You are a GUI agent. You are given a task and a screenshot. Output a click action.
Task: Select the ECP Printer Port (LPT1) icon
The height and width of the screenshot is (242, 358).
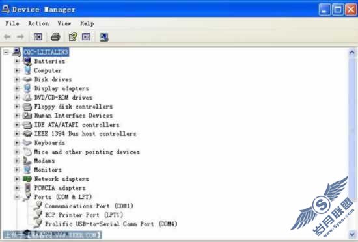[x=38, y=215]
